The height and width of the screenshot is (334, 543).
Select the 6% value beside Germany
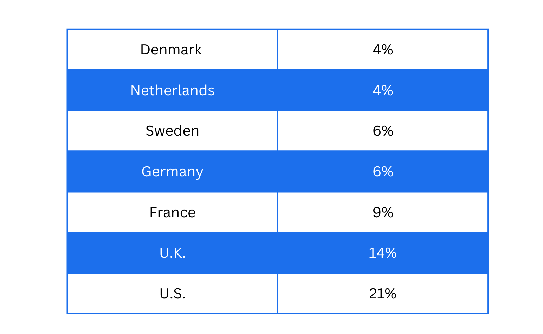(x=383, y=172)
